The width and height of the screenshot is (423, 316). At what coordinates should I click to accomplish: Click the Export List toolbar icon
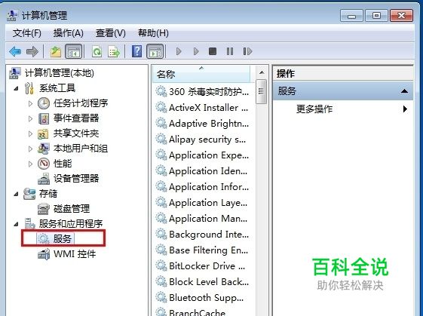click(x=114, y=51)
